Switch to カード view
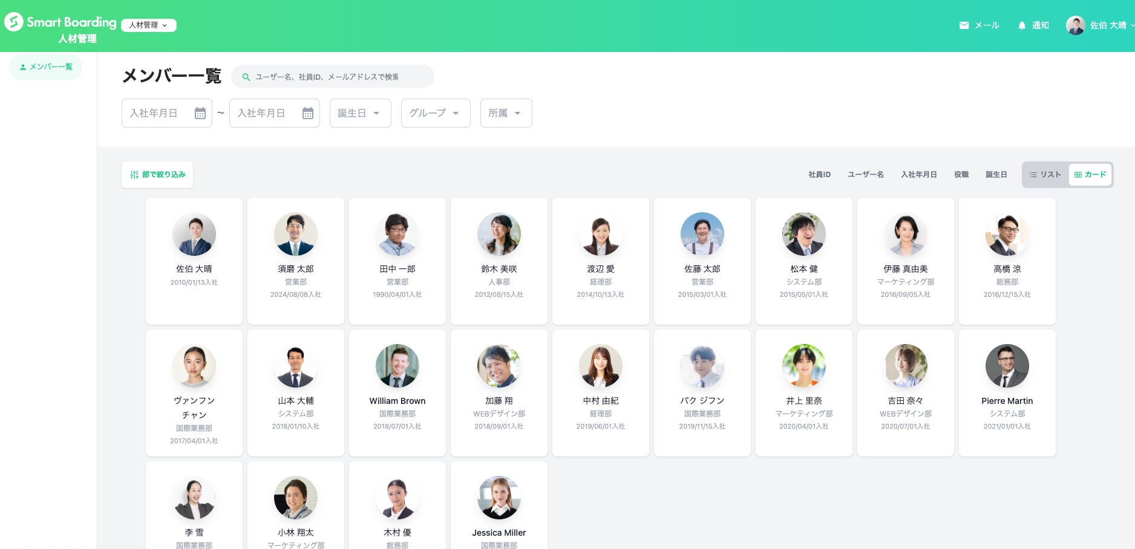The width and height of the screenshot is (1135, 549). (1090, 175)
